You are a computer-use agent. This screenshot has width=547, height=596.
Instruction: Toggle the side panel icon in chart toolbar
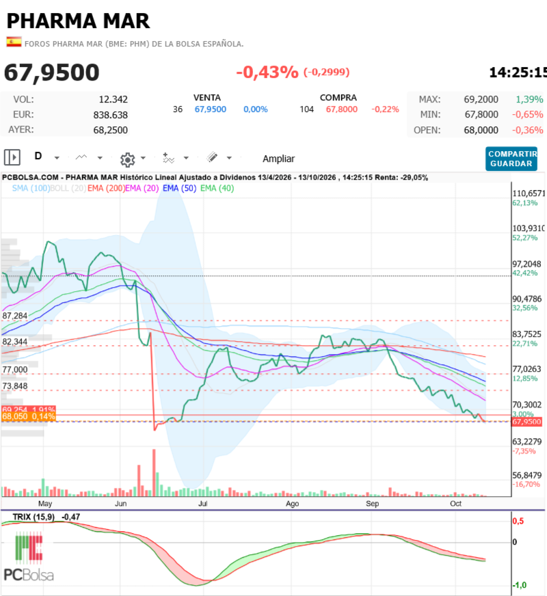pos(12,157)
